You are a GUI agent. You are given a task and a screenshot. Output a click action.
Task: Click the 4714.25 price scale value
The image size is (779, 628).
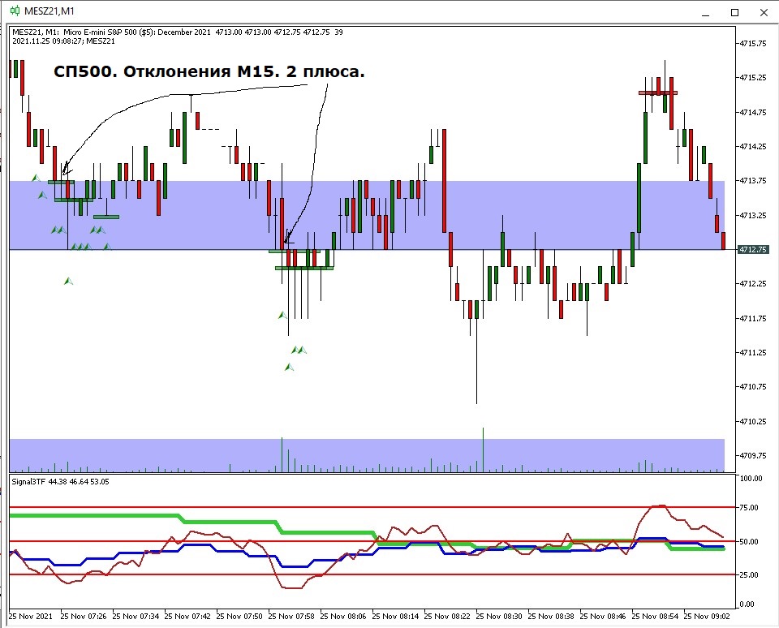753,147
